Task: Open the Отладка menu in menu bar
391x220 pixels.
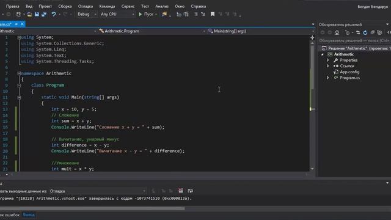Action: [x=86, y=6]
